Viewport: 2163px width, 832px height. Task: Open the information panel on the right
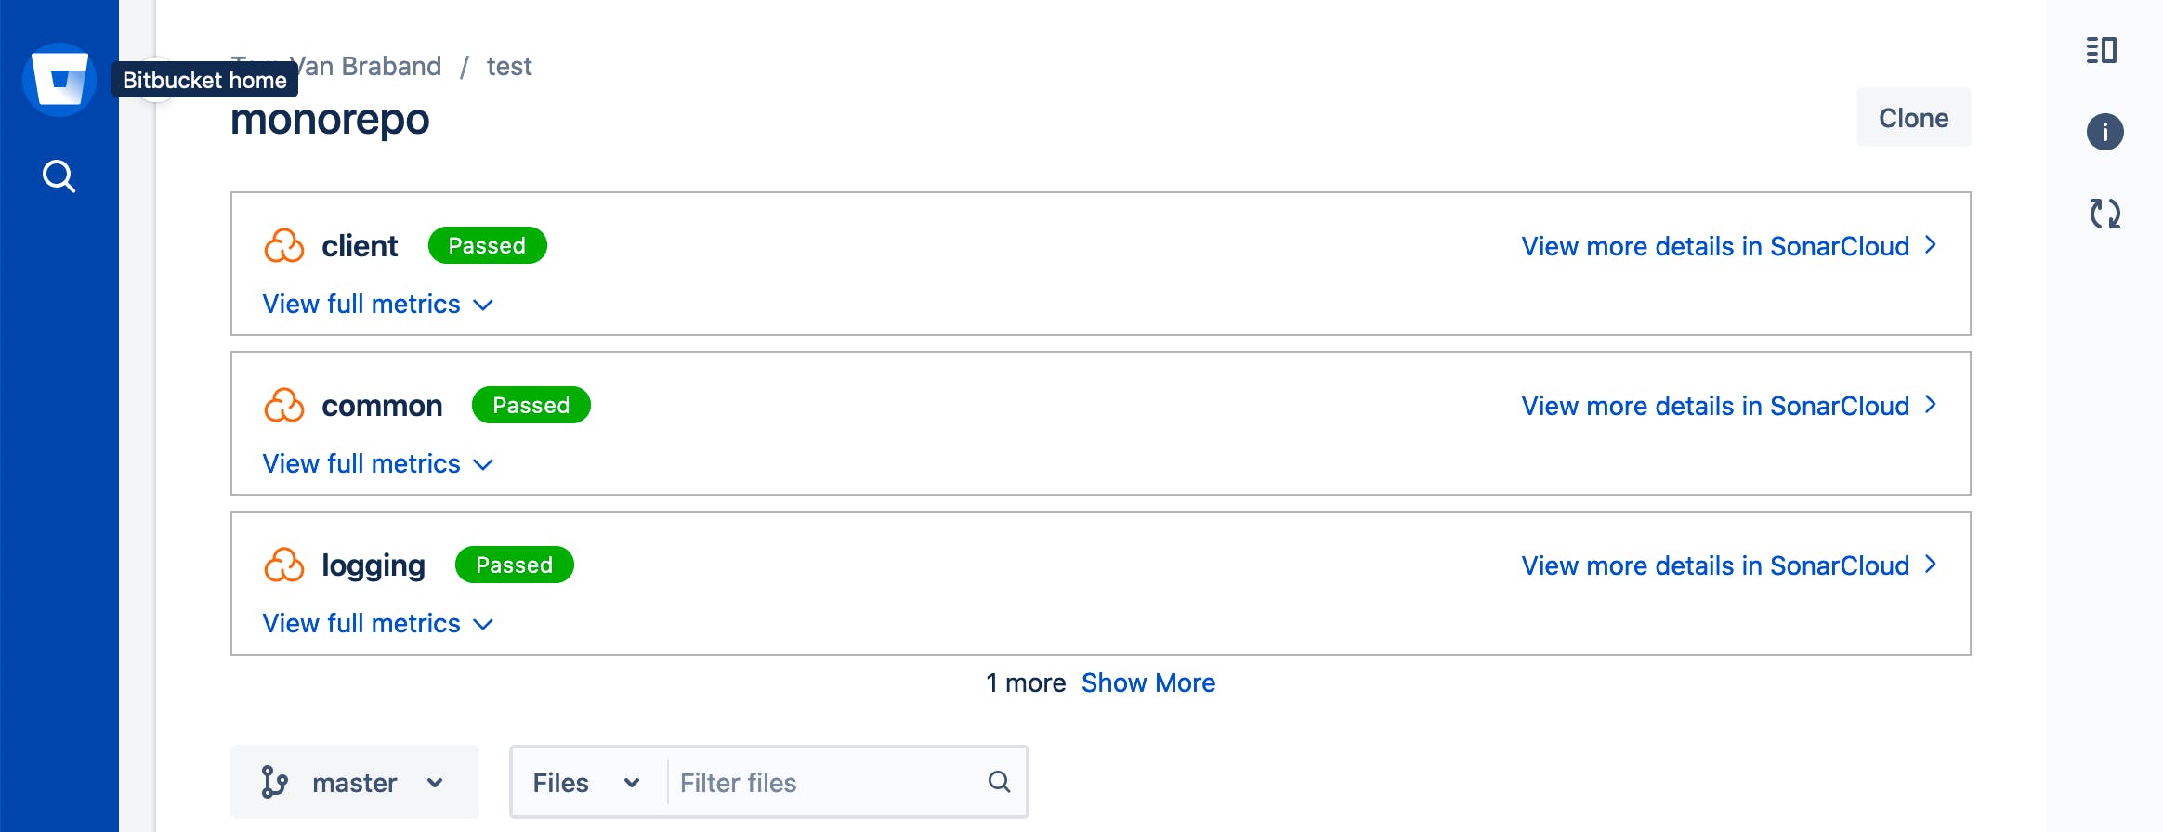(x=2105, y=132)
